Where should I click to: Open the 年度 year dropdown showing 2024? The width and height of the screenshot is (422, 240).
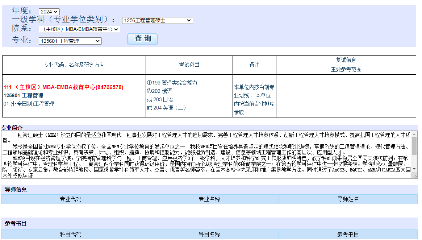(49, 12)
